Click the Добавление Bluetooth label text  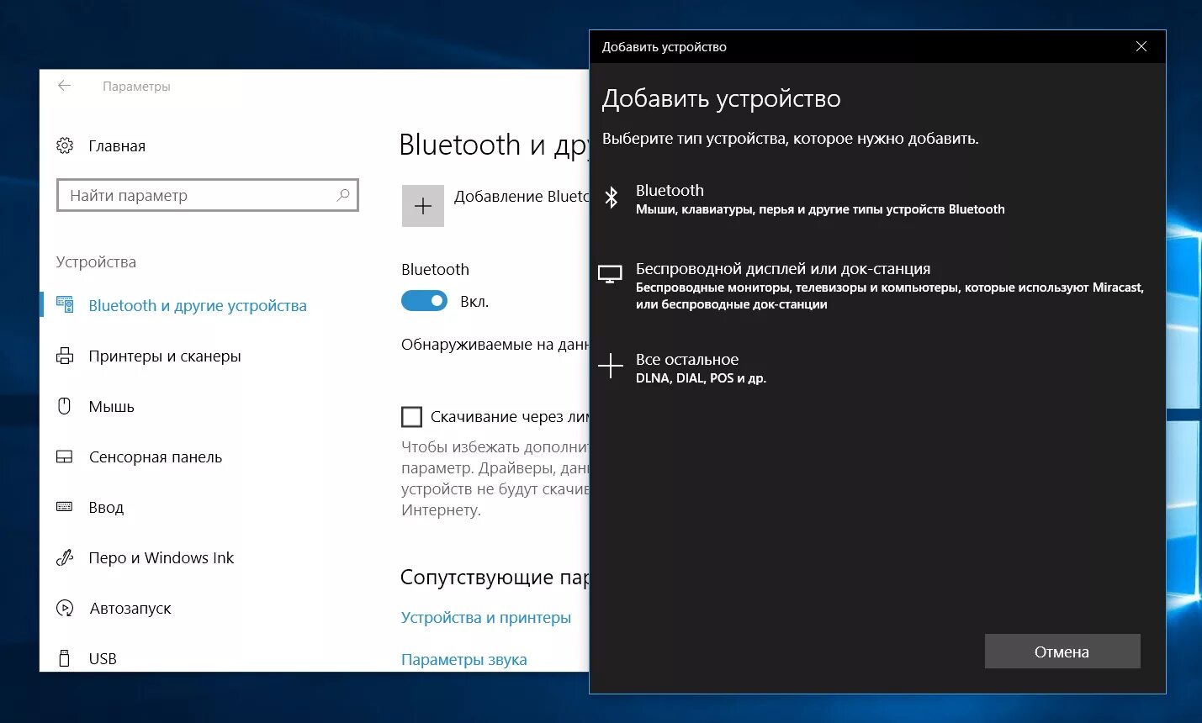pos(522,196)
